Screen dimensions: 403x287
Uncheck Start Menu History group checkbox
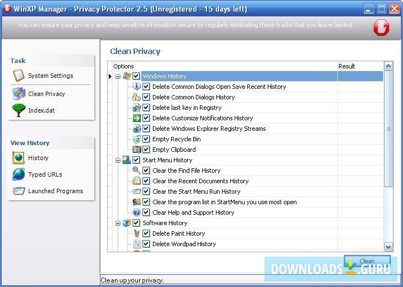(x=136, y=160)
